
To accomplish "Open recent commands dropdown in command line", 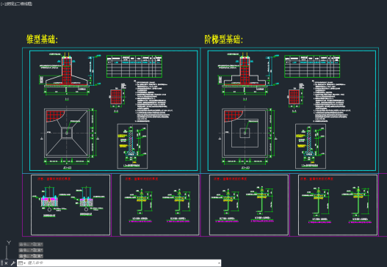I will point(22,263).
